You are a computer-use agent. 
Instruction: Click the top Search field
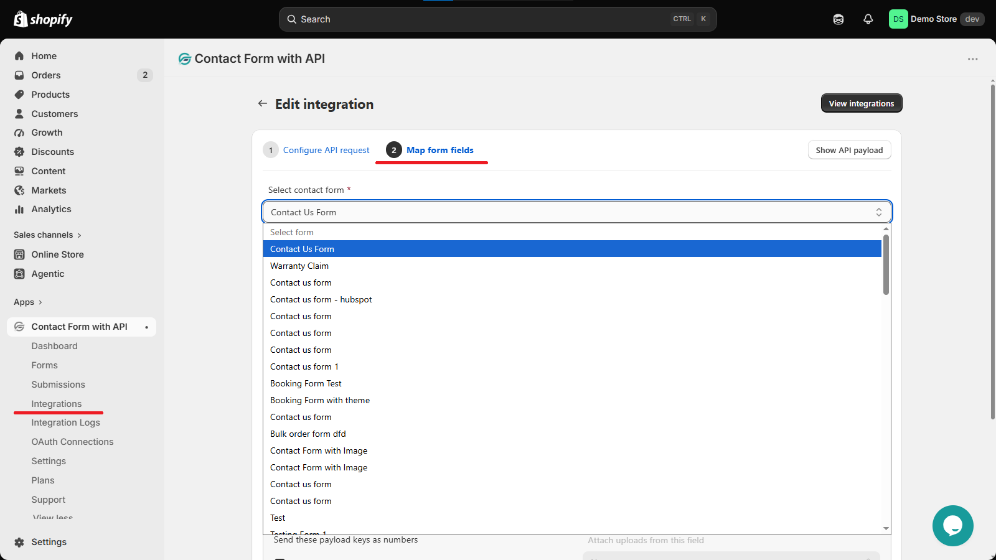click(x=497, y=19)
